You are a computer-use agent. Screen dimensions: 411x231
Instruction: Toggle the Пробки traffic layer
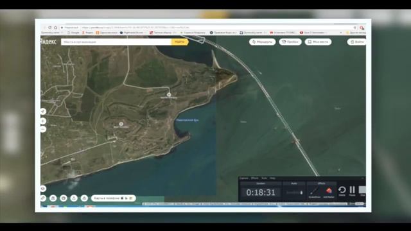[x=290, y=42]
